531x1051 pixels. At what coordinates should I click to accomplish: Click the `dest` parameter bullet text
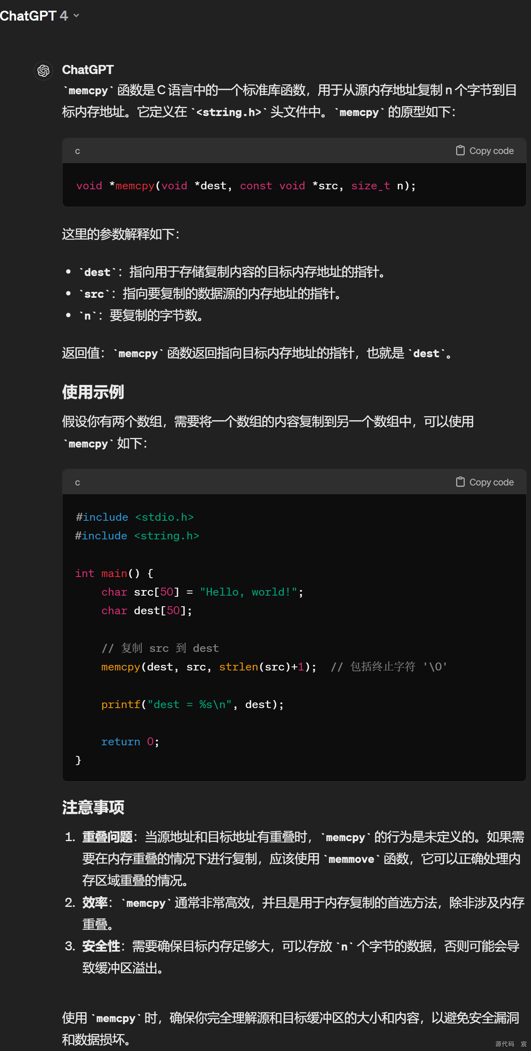coord(232,272)
